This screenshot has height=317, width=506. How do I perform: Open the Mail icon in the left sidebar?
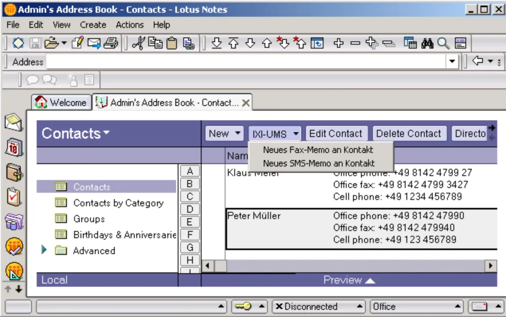click(x=14, y=122)
